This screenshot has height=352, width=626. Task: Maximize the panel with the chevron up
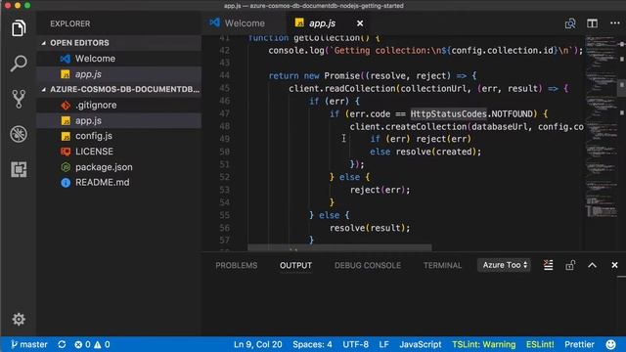coord(592,265)
